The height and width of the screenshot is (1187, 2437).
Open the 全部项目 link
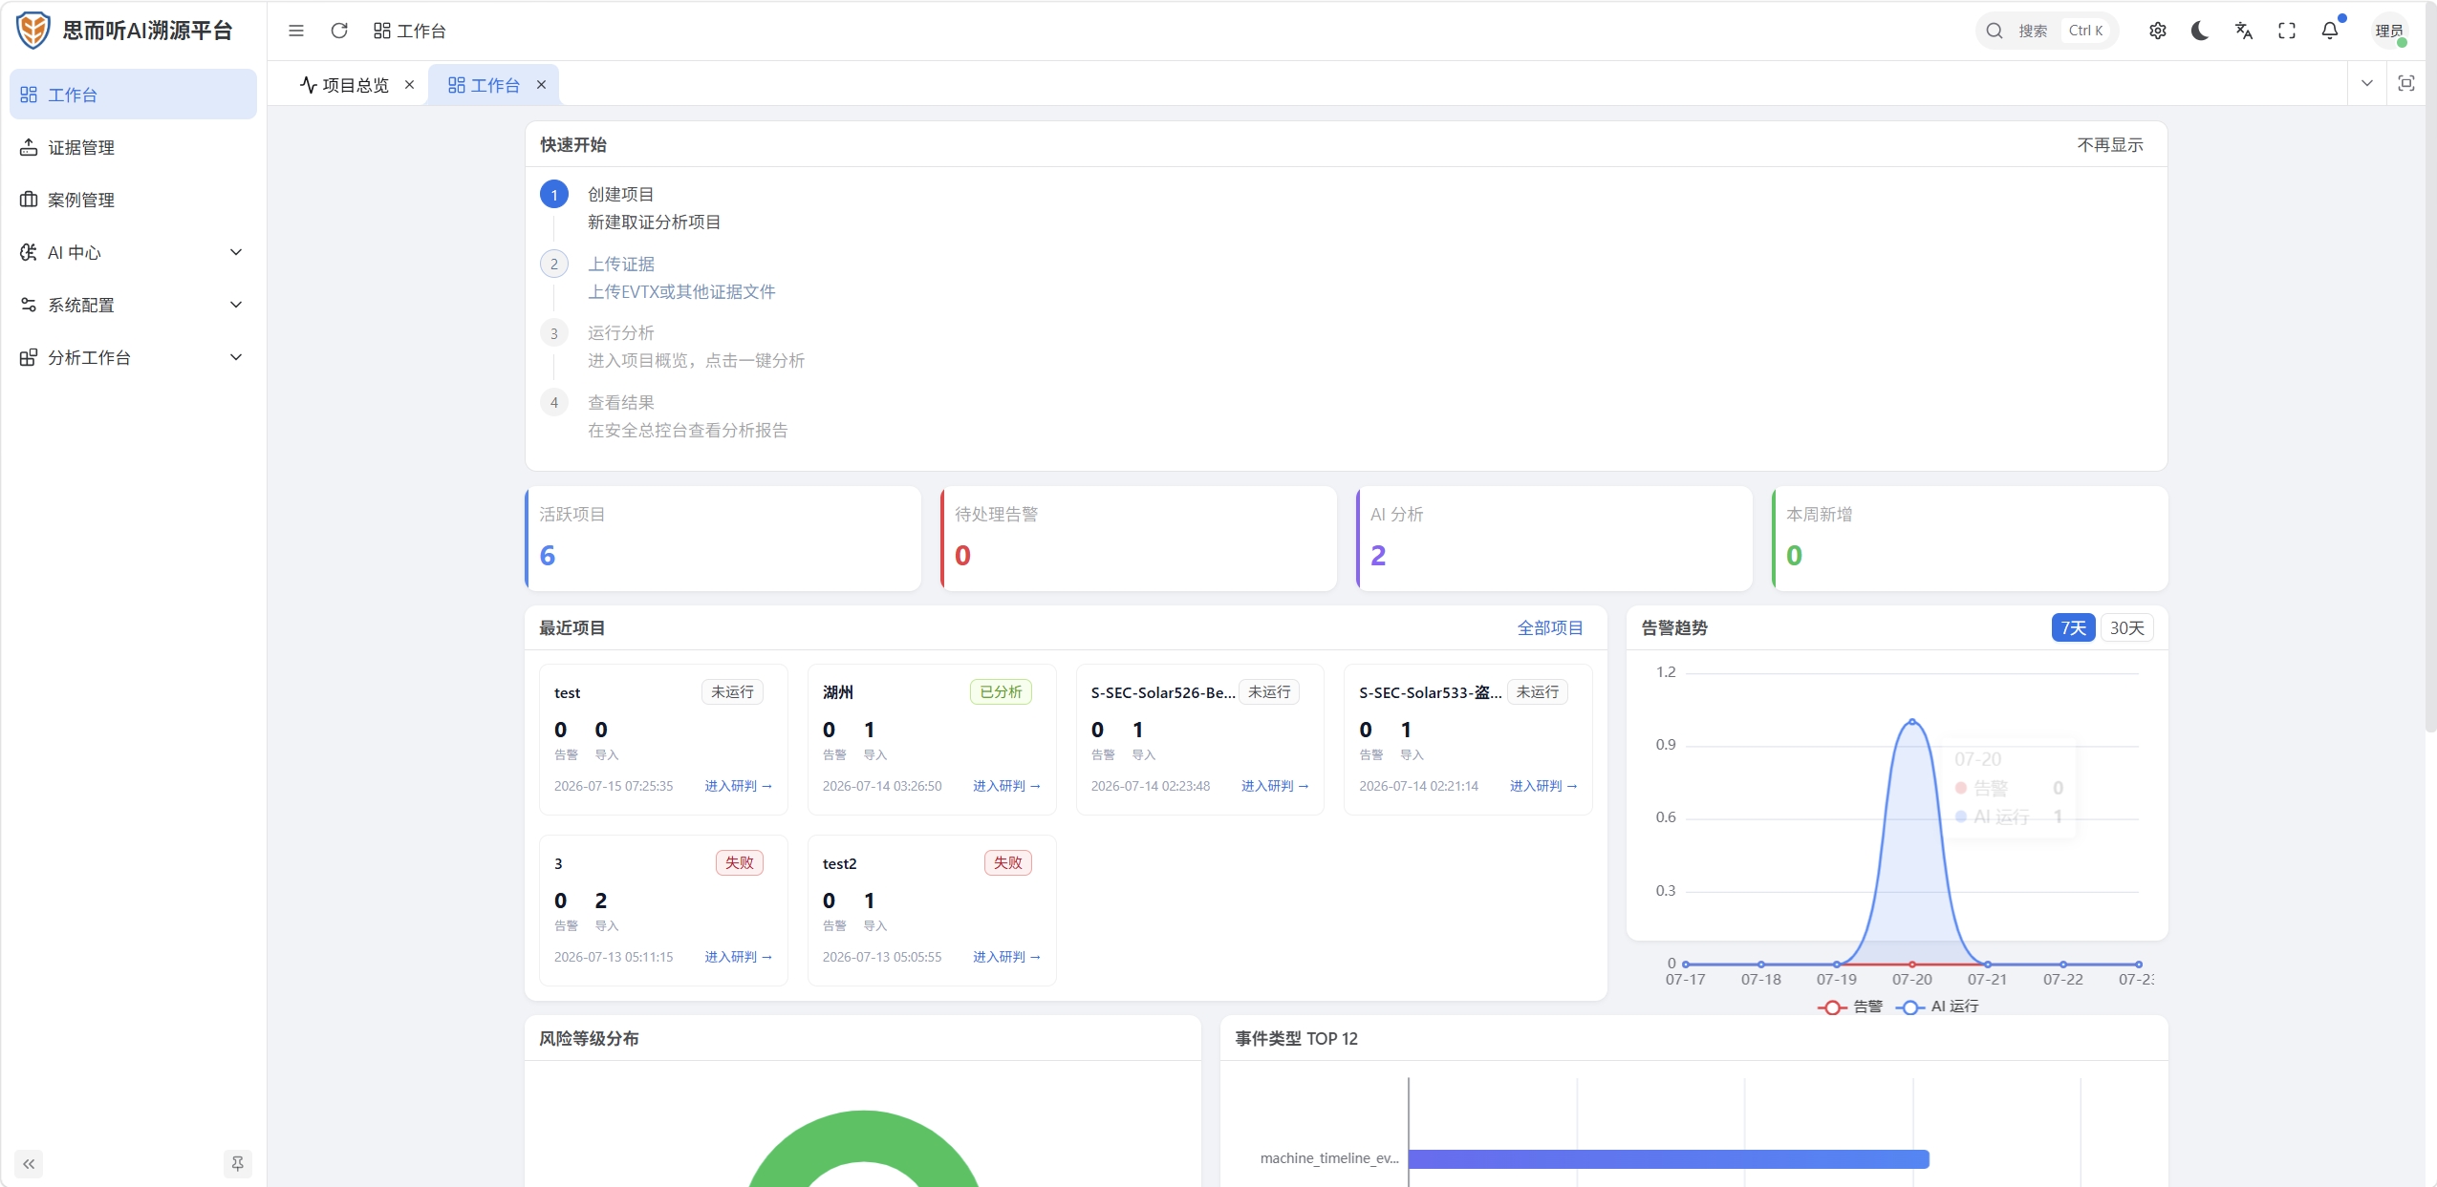(1550, 627)
